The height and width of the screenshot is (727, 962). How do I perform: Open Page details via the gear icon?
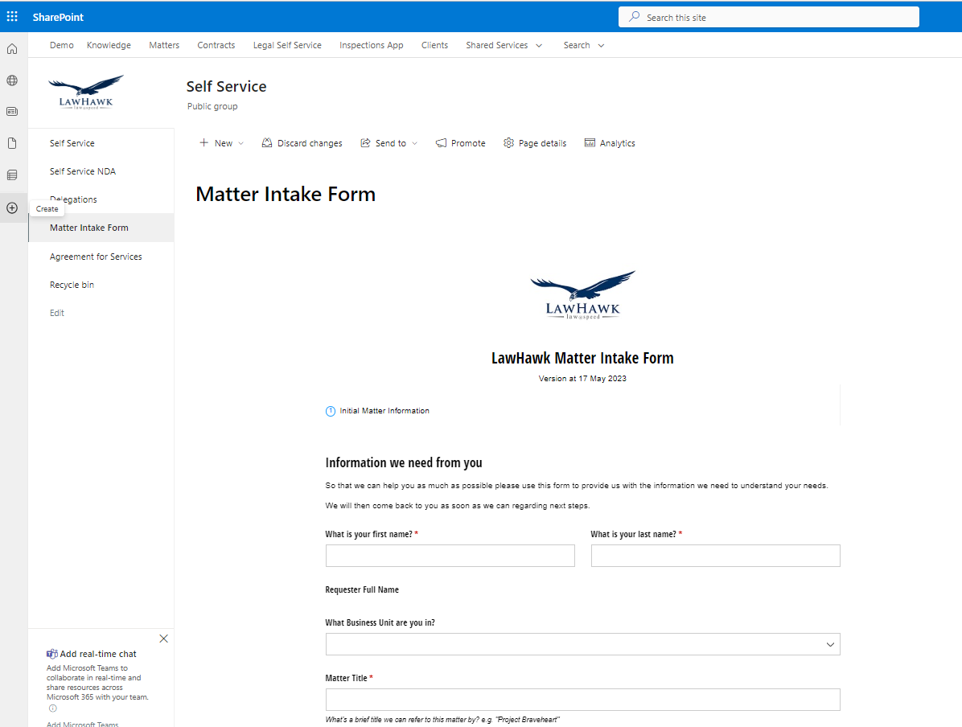pos(534,142)
